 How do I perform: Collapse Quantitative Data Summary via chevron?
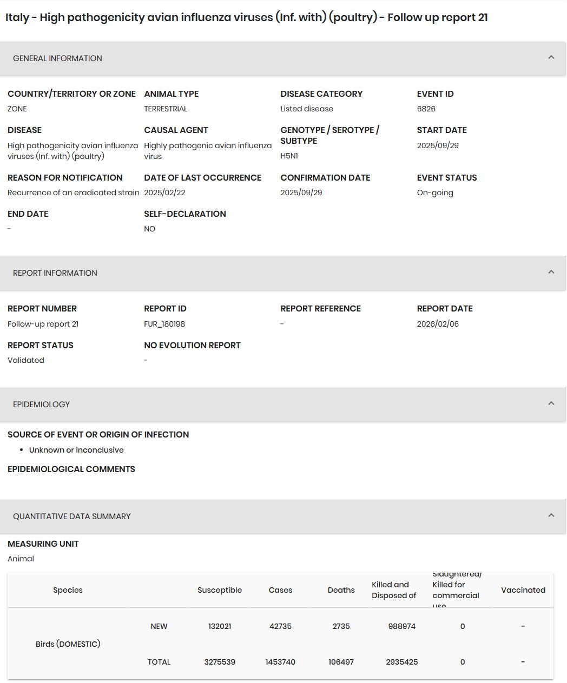point(551,515)
